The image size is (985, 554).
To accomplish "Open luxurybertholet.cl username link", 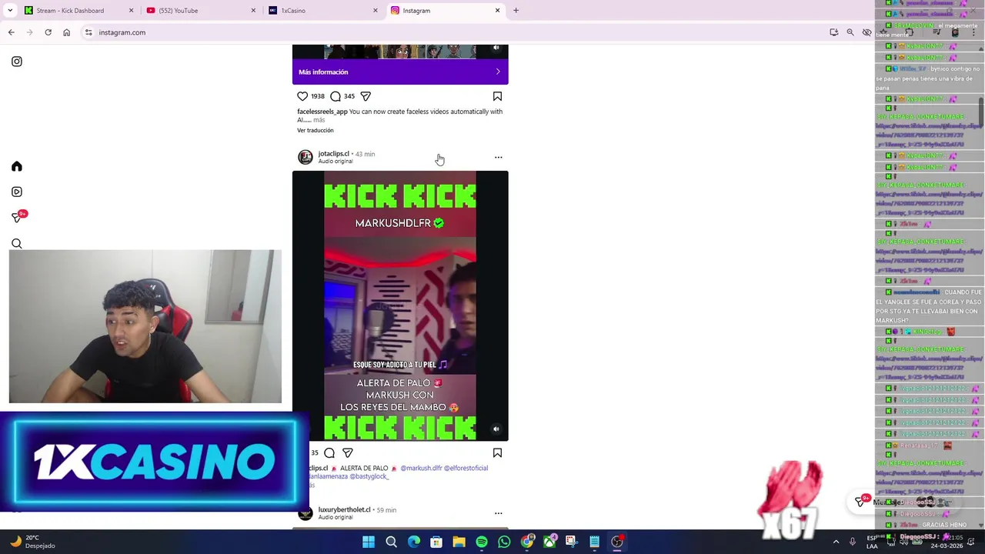I will [344, 509].
